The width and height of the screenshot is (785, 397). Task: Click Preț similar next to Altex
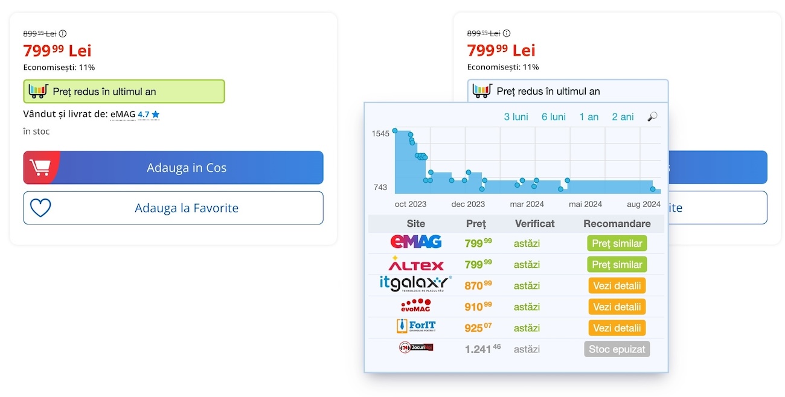(617, 264)
